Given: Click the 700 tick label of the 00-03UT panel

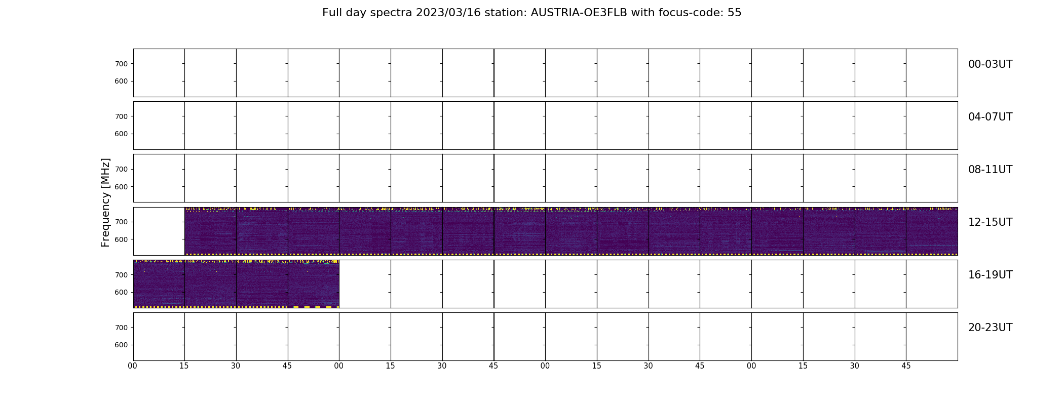Looking at the screenshot, I should click(x=121, y=64).
